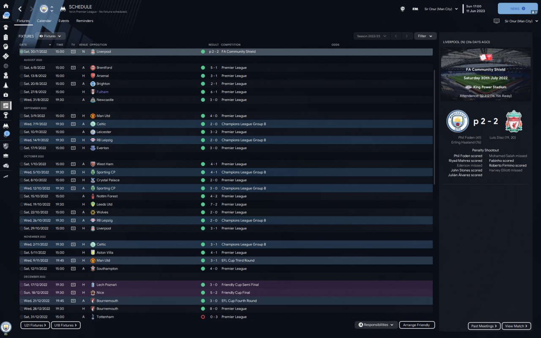Go to the Home screen icon
Viewport: 541px width, 338px height.
pyautogui.click(x=6, y=6)
